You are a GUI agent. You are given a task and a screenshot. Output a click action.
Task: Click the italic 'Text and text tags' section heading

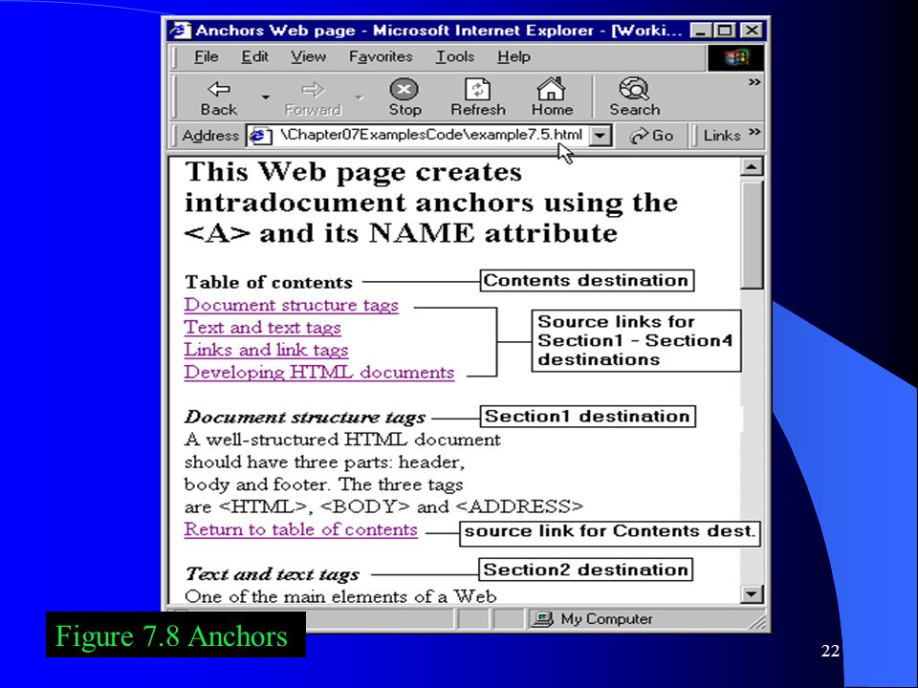pyautogui.click(x=273, y=574)
